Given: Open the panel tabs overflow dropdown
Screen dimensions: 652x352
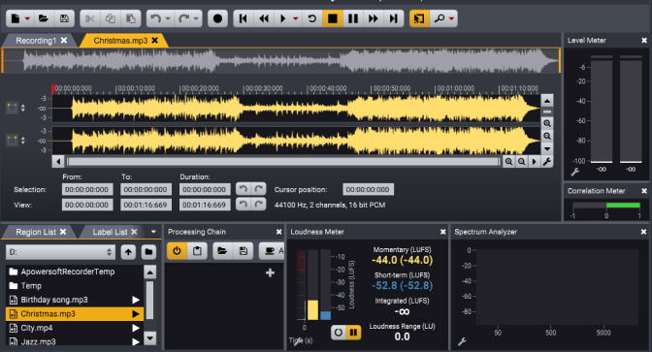Looking at the screenshot, I should [153, 232].
